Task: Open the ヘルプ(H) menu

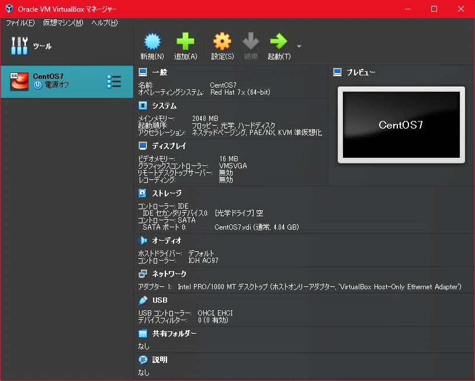Action: [105, 23]
